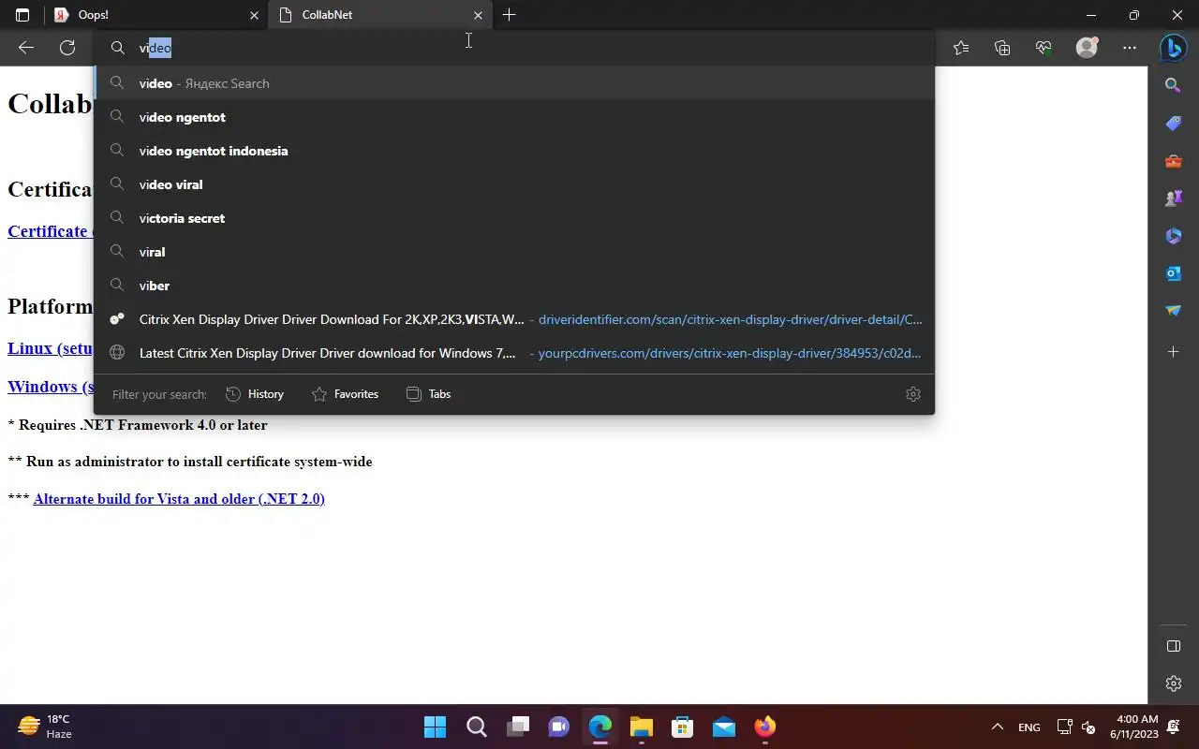Open Browser essentials heart icon
The width and height of the screenshot is (1199, 749).
[1044, 48]
